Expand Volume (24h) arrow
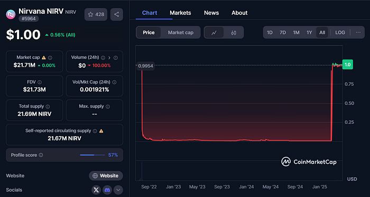 coord(109,58)
